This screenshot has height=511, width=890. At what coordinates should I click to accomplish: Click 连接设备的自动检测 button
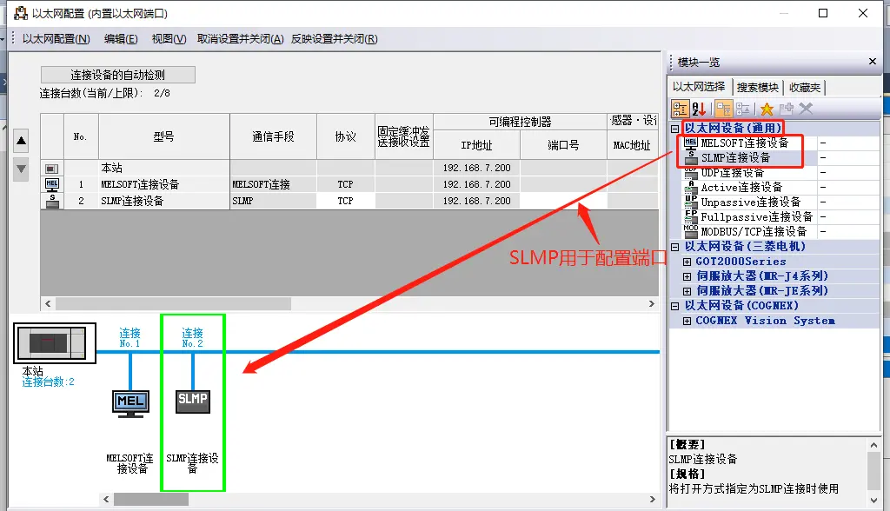coord(118,75)
